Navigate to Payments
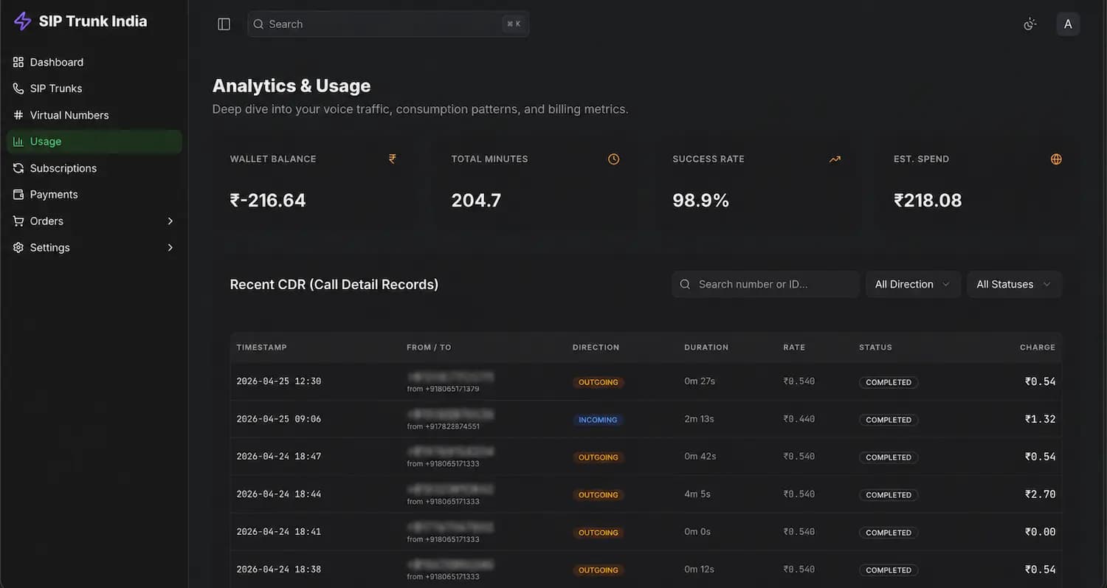Screen dimensions: 1107x588 94,195
